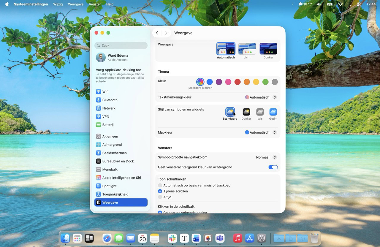Open the Venster menu in menu bar
Image resolution: width=380 pixels, height=247 pixels.
(x=95, y=4)
